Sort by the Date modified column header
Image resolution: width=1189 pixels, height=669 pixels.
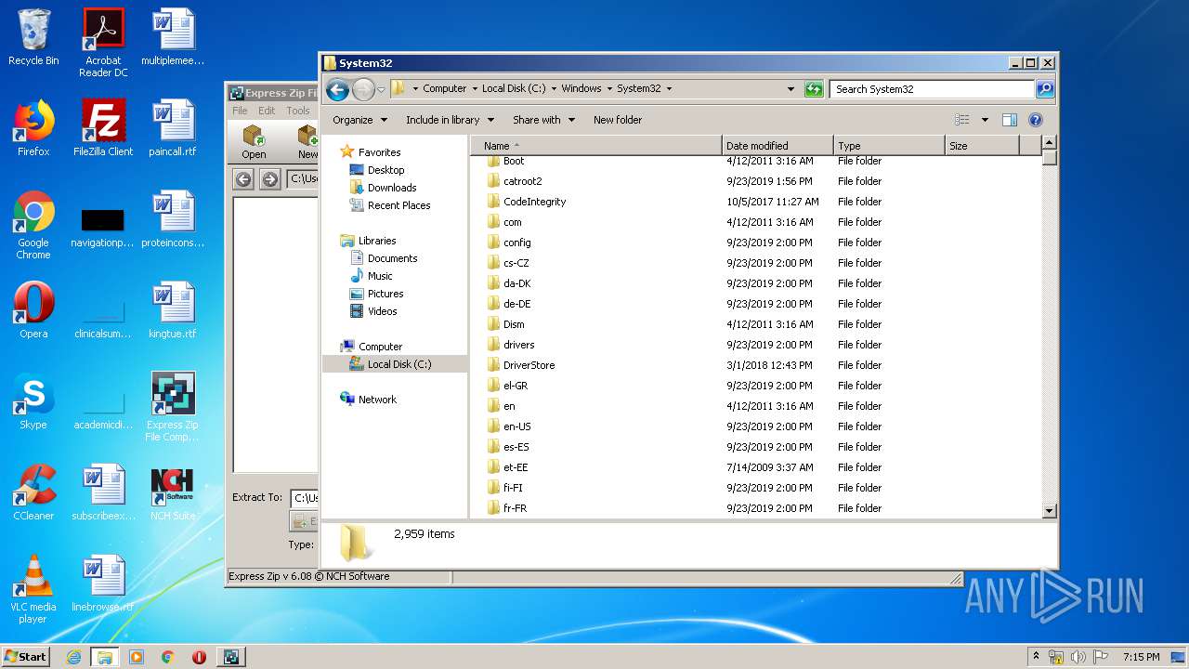click(x=777, y=146)
